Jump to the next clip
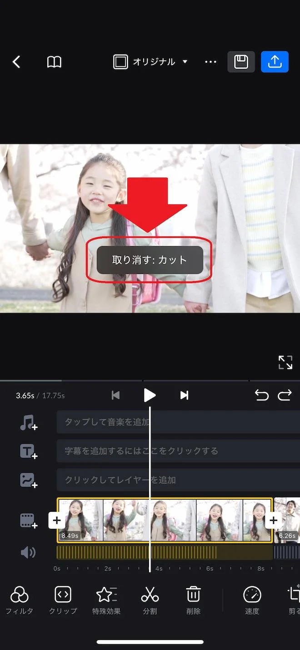The width and height of the screenshot is (300, 650). 184,395
